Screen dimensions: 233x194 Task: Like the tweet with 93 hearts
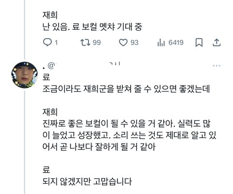point(123,43)
